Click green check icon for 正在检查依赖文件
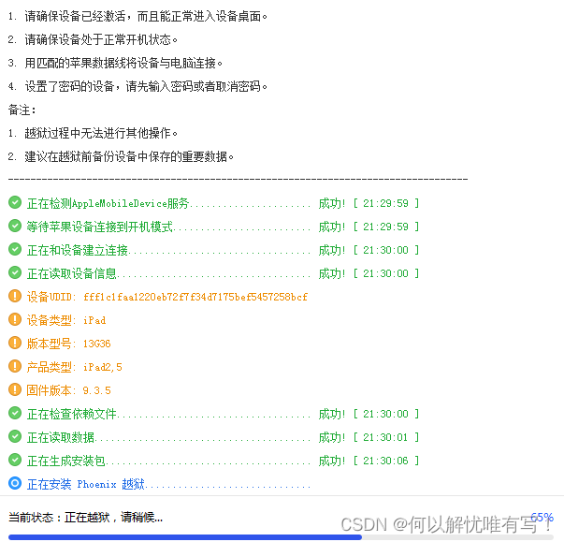 [x=15, y=413]
